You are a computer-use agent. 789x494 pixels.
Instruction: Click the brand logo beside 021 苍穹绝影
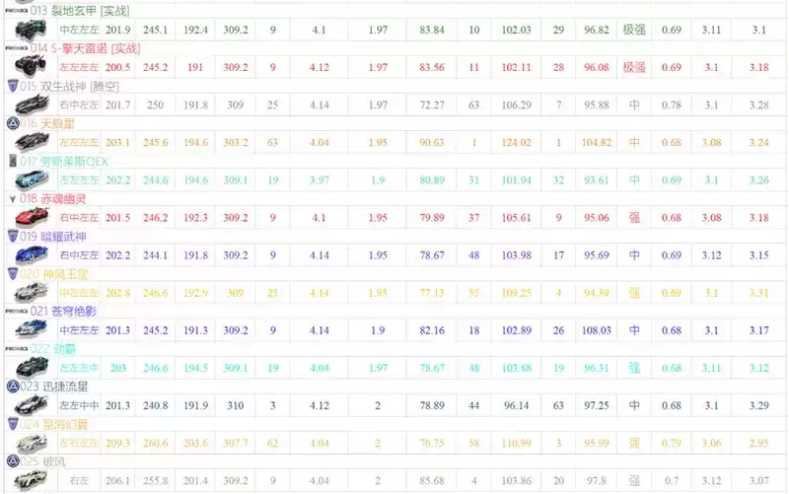14,311
